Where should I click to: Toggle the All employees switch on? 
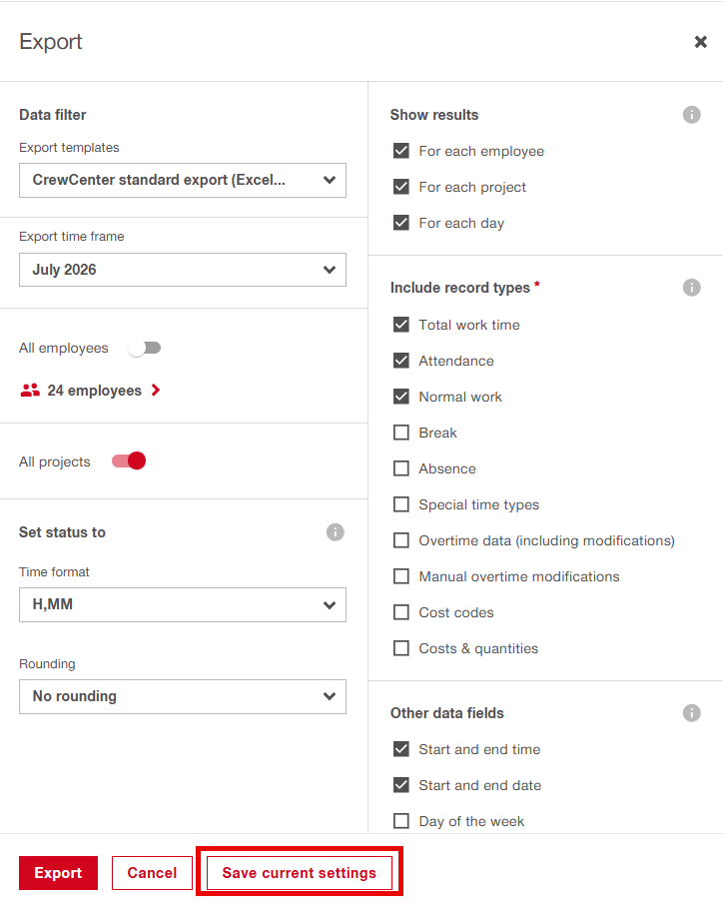[x=145, y=348]
